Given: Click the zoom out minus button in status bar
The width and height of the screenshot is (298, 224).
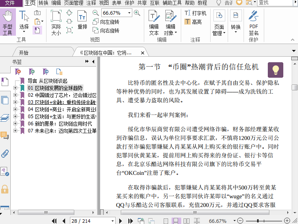Looking at the screenshot, I should pos(240,220).
